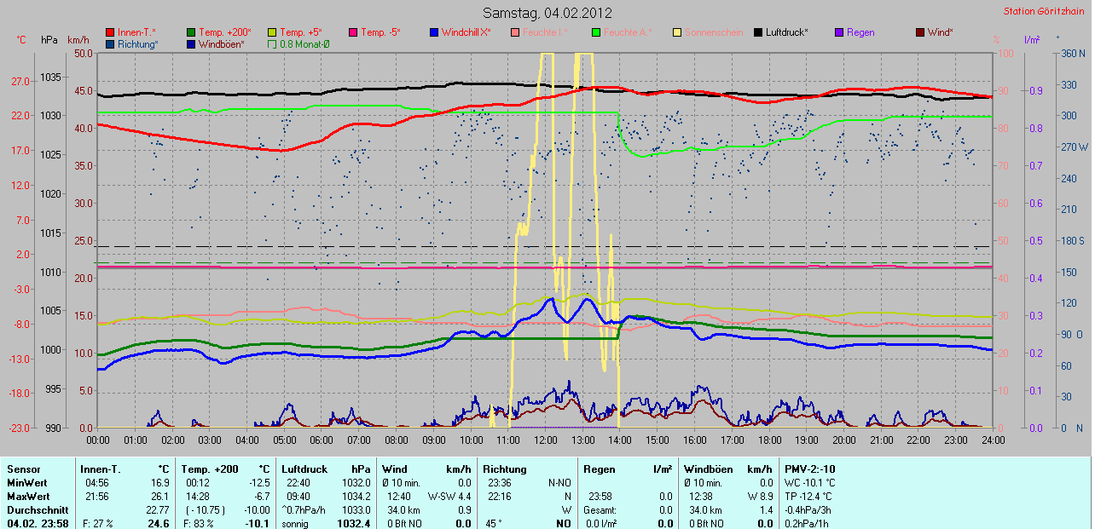
Task: Click the red Innen-T. legend swatch
Action: pos(110,32)
